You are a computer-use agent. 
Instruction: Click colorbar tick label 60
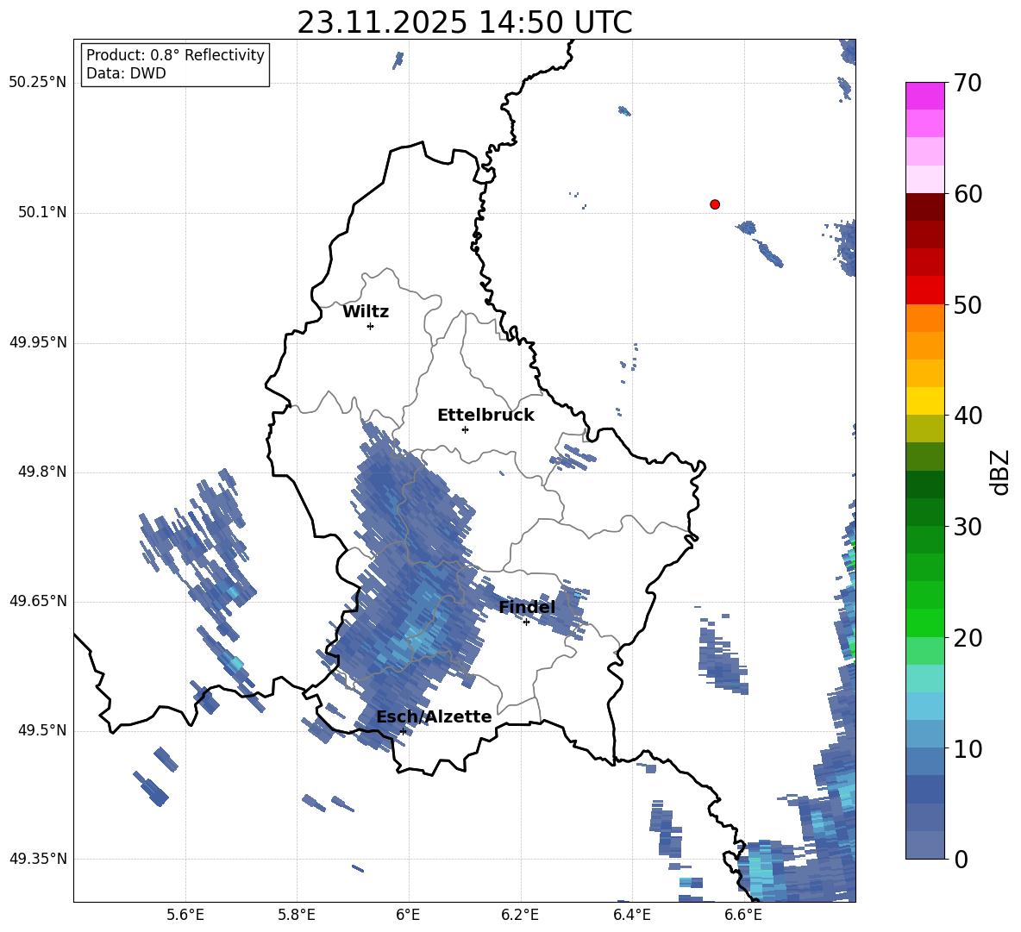click(968, 194)
